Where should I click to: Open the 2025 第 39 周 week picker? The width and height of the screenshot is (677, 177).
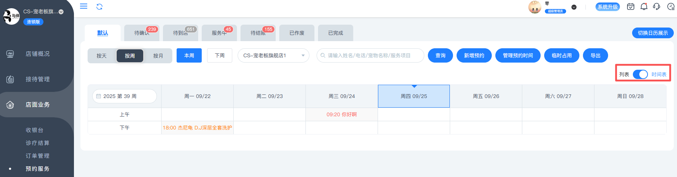click(x=124, y=96)
